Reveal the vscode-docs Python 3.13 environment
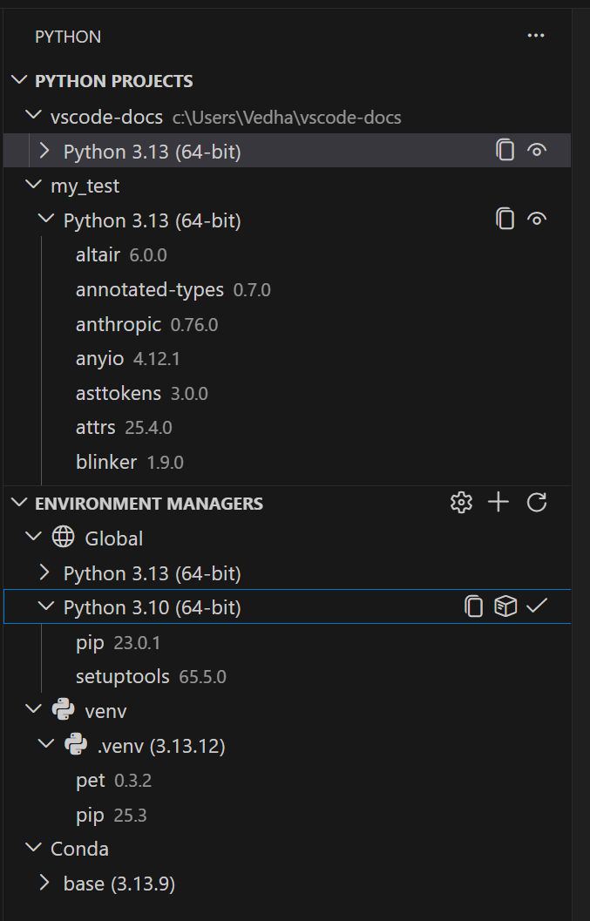 tap(537, 150)
